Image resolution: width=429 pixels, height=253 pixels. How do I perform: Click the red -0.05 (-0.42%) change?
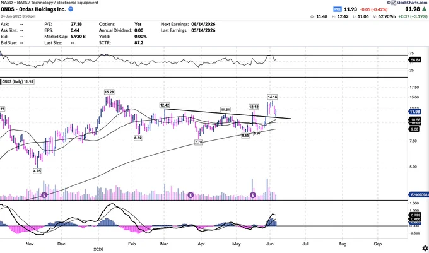(373, 9)
